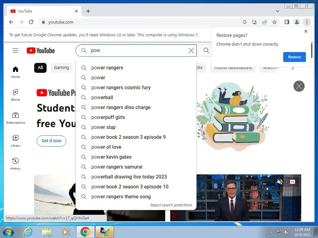Click Report search predictions link
Image resolution: width=318 pixels, height=238 pixels.
click(171, 205)
